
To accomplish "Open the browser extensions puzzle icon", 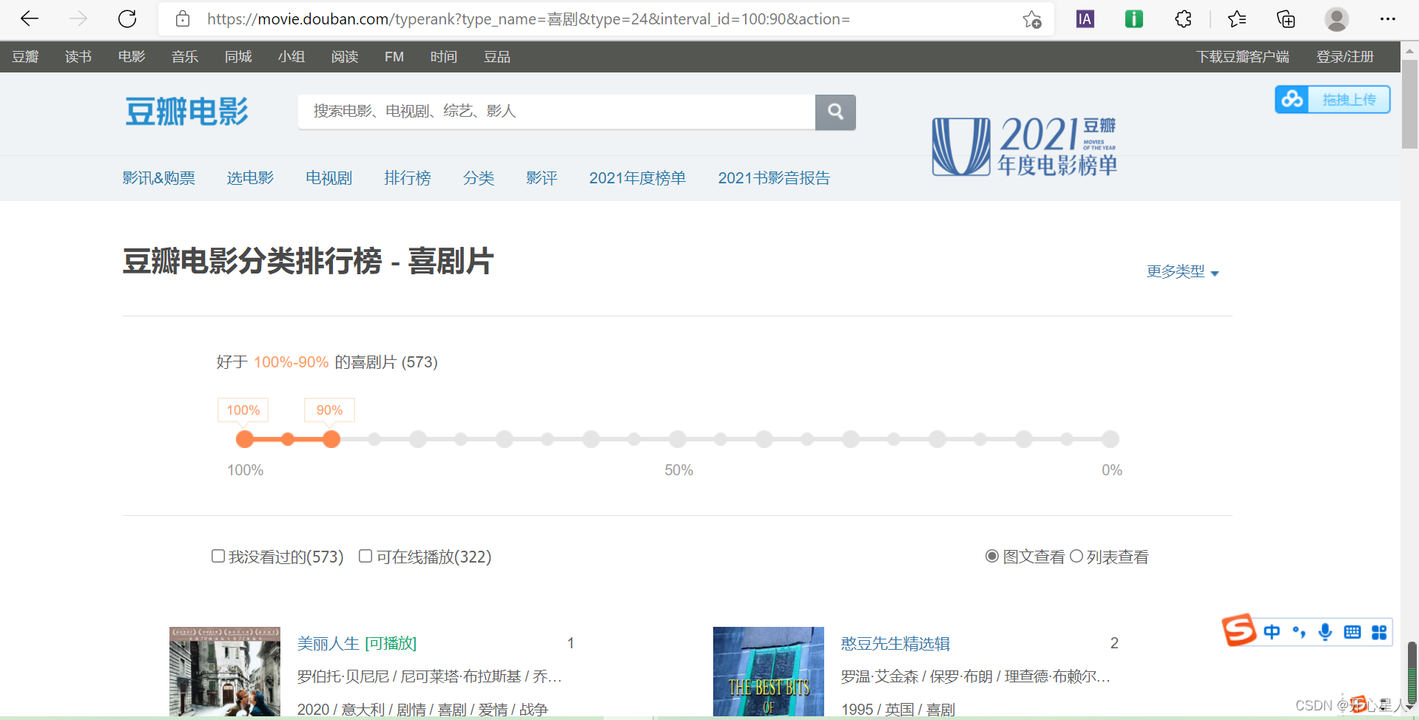I will [x=1184, y=19].
